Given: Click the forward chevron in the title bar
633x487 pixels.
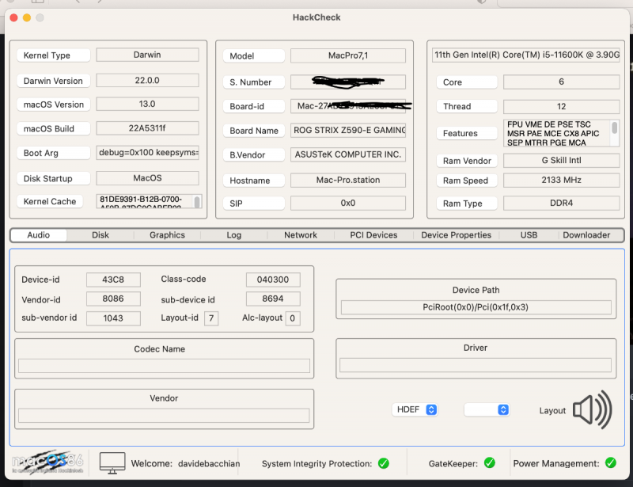Looking at the screenshot, I should click(98, 3).
